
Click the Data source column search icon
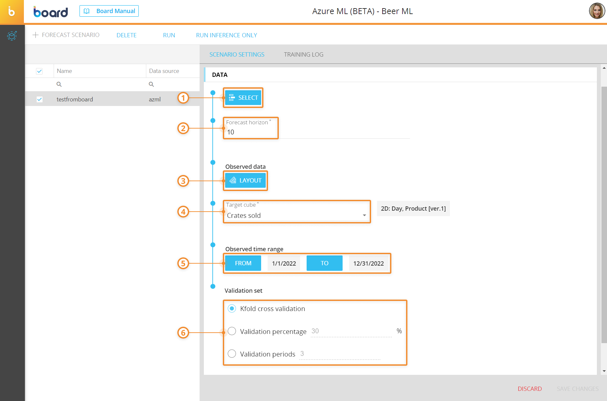click(x=151, y=84)
